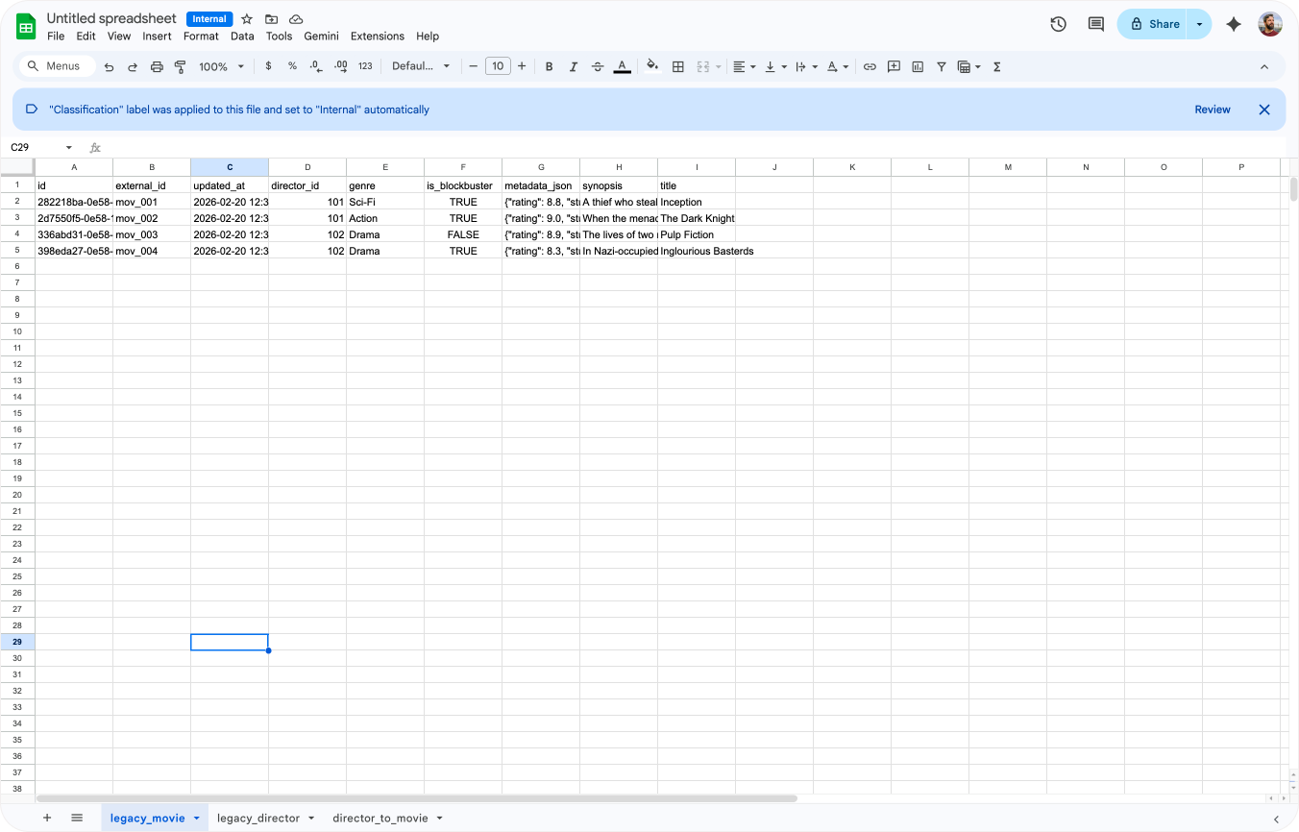
Task: Click the paint format roller icon
Action: pos(180,66)
